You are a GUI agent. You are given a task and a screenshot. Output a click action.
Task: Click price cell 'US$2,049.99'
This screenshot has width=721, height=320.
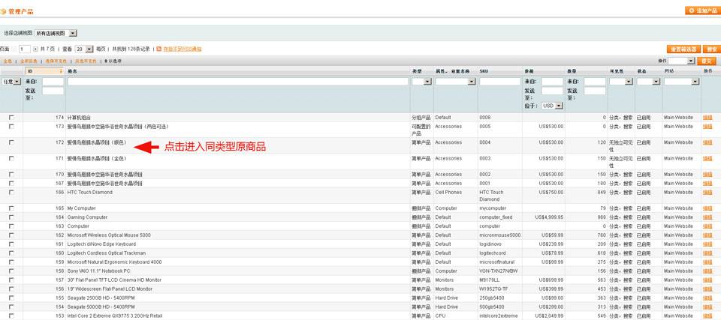[550, 316]
